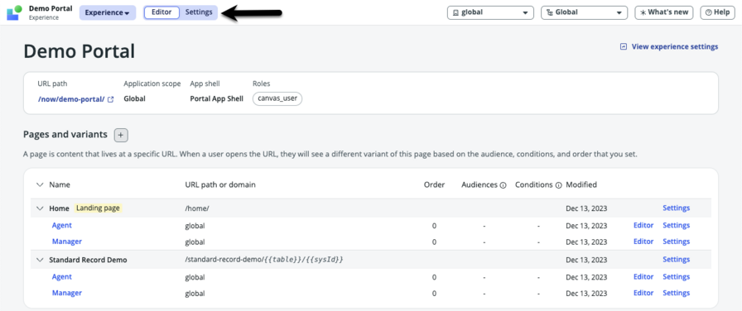Collapse the Home page row
The width and height of the screenshot is (742, 311).
click(40, 208)
